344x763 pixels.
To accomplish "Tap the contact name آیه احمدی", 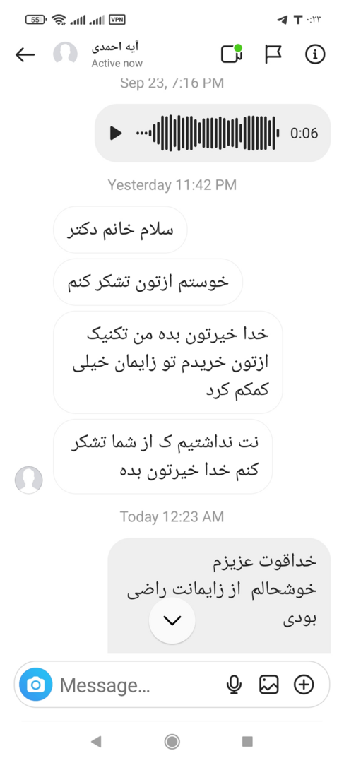I will (x=115, y=48).
